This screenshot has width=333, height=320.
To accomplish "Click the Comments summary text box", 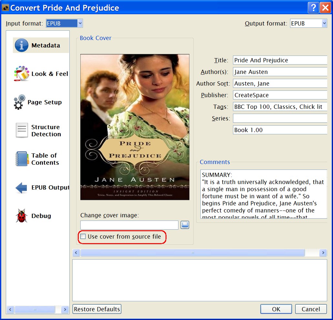I will coord(264,194).
